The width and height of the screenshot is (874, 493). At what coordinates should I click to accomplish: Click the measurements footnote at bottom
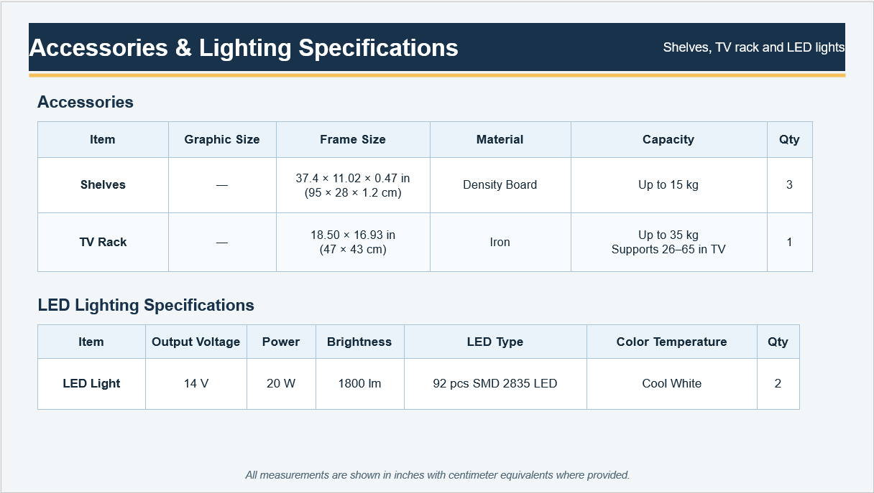(437, 475)
